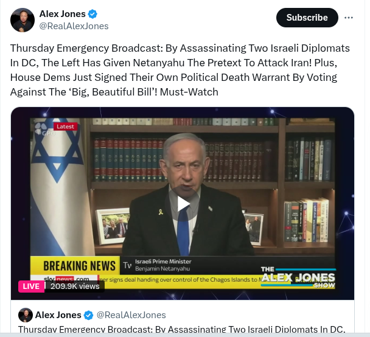Click the 209.9K views counter

point(75,287)
